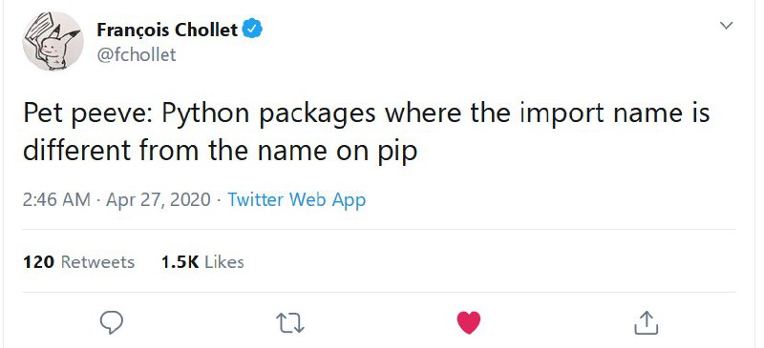The width and height of the screenshot is (764, 348).
Task: Select the 'Pet peeve' tweet text line
Action: point(367,113)
